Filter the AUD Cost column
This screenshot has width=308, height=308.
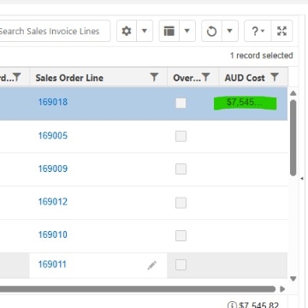click(x=275, y=77)
